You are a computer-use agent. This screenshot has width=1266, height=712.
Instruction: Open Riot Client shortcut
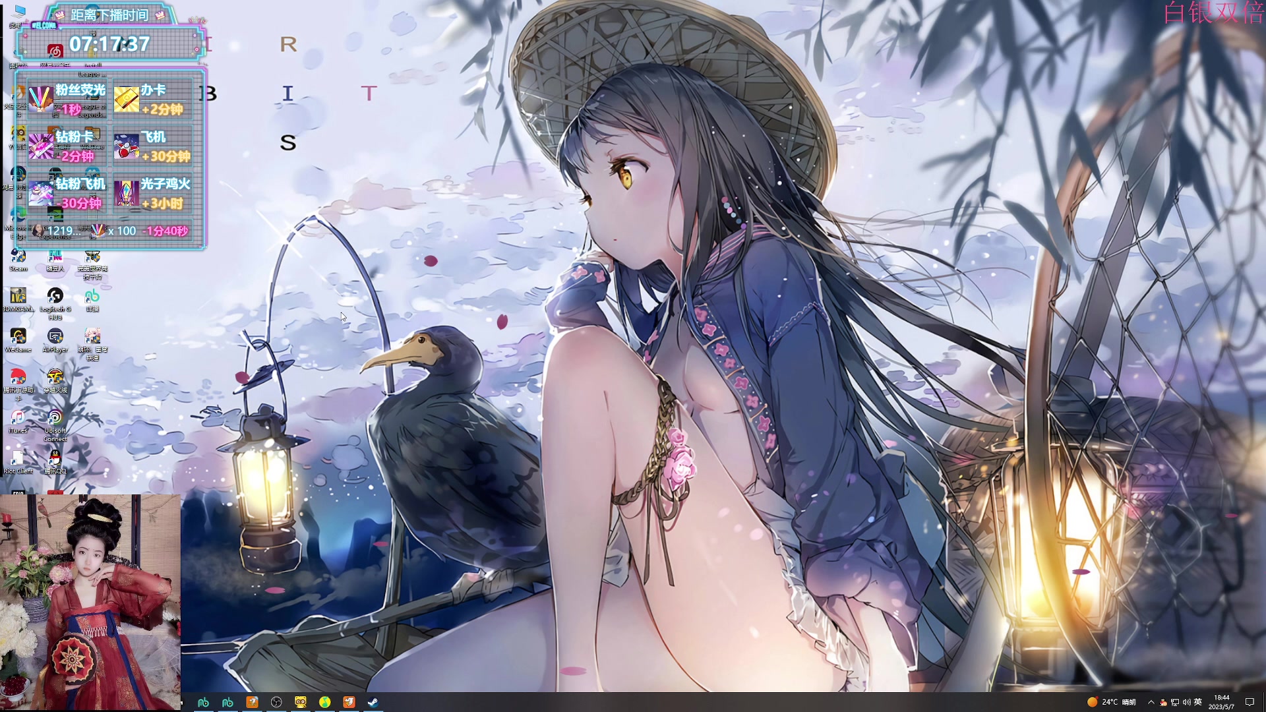click(x=18, y=459)
